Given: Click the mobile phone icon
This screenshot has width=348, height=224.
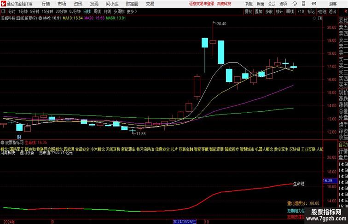Looking at the screenshot, I should click(x=303, y=4).
